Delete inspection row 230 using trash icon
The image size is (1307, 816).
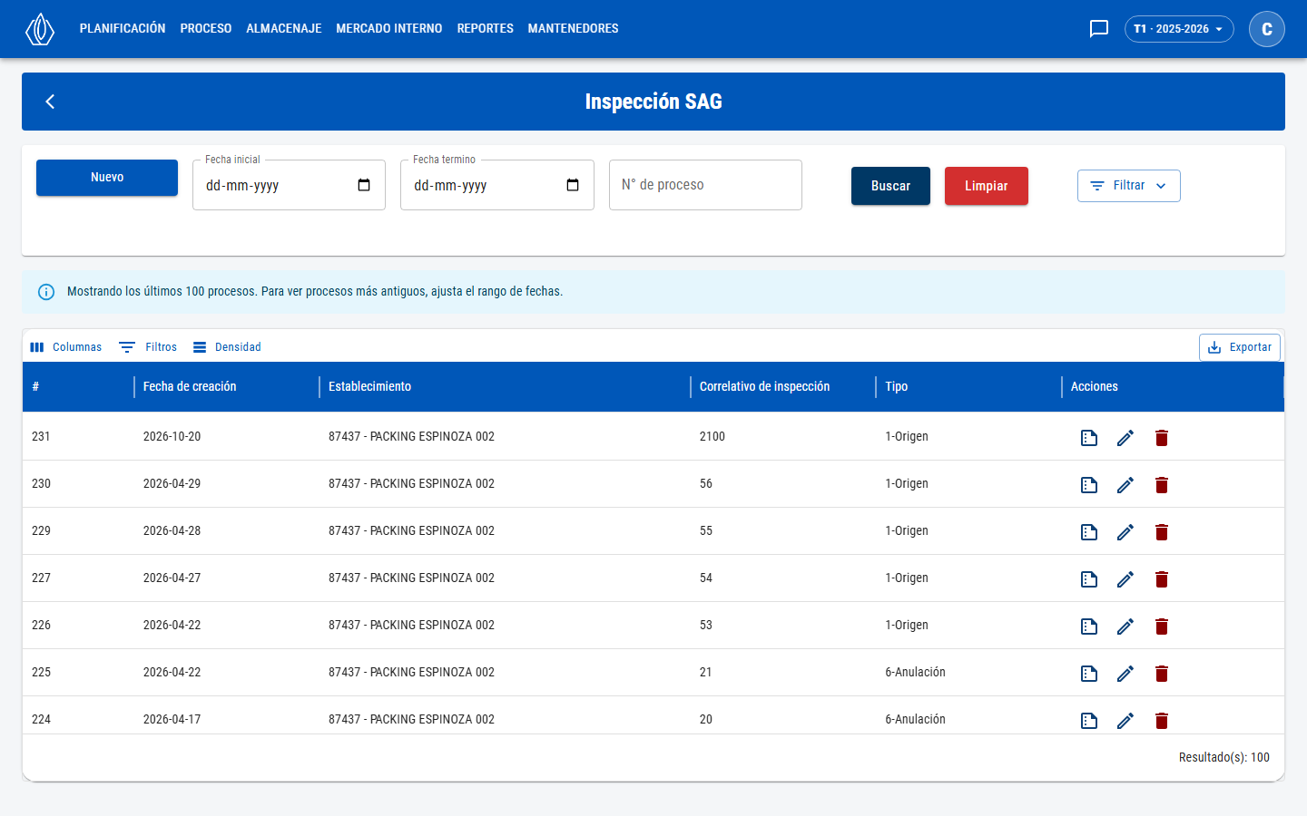(1162, 485)
